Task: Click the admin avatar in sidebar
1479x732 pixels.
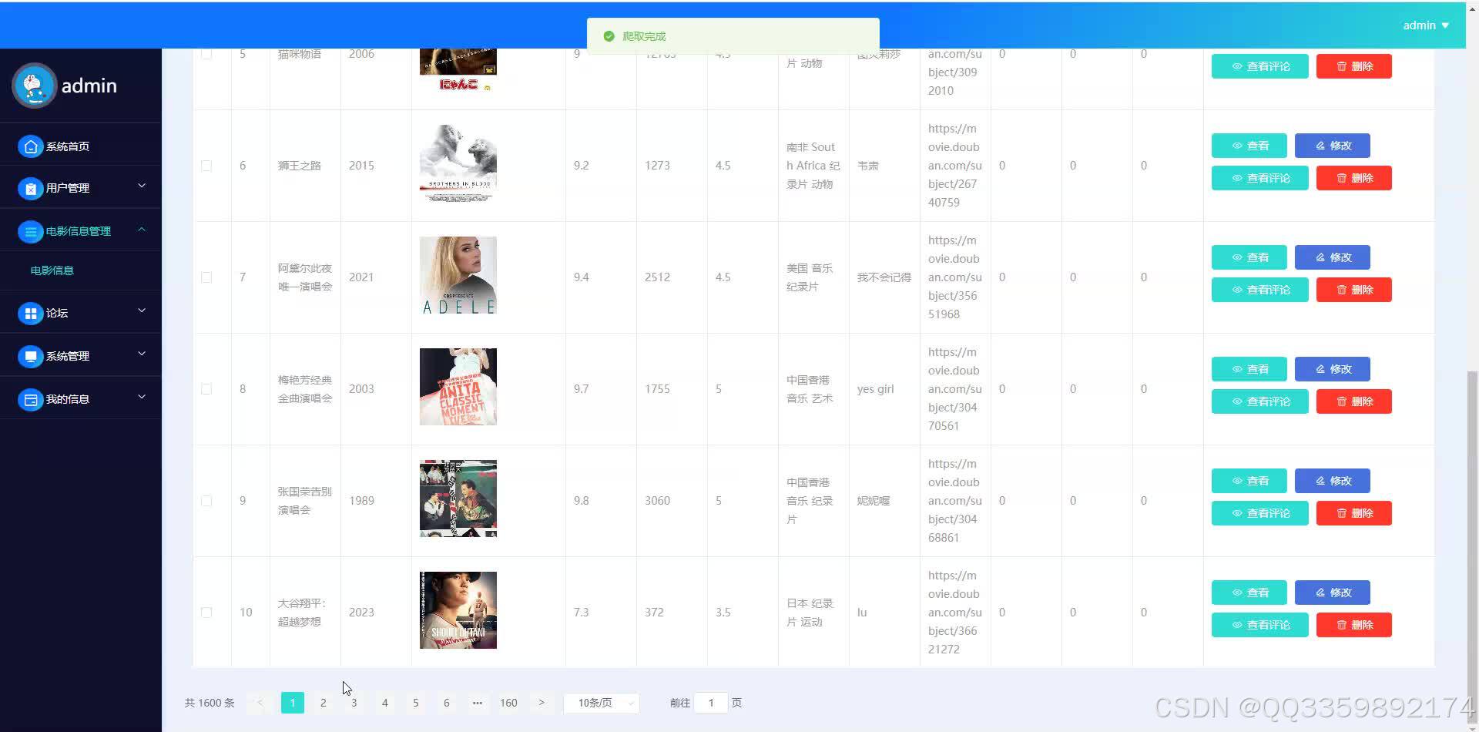Action: pyautogui.click(x=34, y=86)
